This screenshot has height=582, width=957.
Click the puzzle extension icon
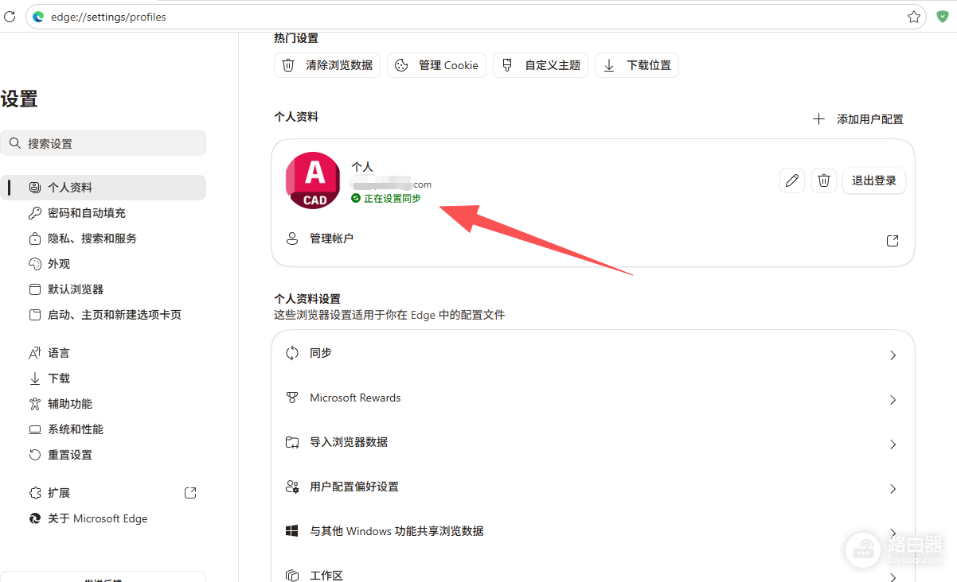(x=34, y=493)
